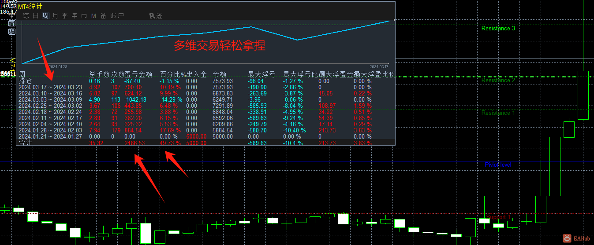The height and width of the screenshot is (245, 594).
Task: Click the loss amount -1042.18
Action: (135, 99)
